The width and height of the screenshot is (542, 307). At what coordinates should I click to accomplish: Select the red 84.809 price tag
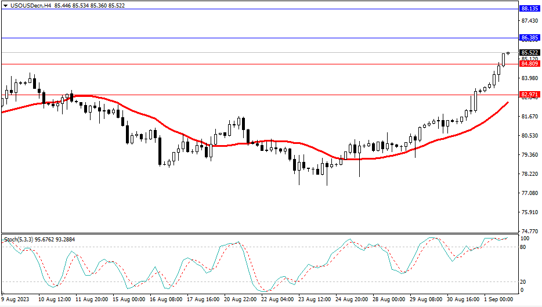tap(530, 64)
